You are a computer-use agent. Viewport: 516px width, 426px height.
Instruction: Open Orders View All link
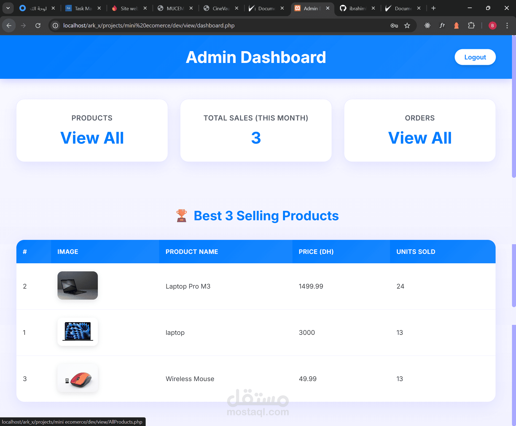point(420,138)
